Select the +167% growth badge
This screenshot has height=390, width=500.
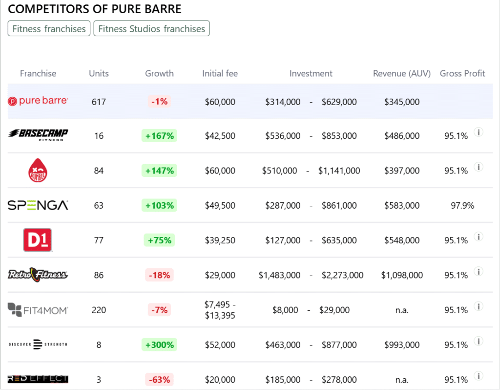pyautogui.click(x=160, y=136)
